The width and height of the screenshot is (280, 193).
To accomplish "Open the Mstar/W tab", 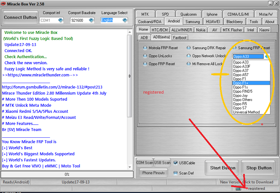I will tap(266, 14).
